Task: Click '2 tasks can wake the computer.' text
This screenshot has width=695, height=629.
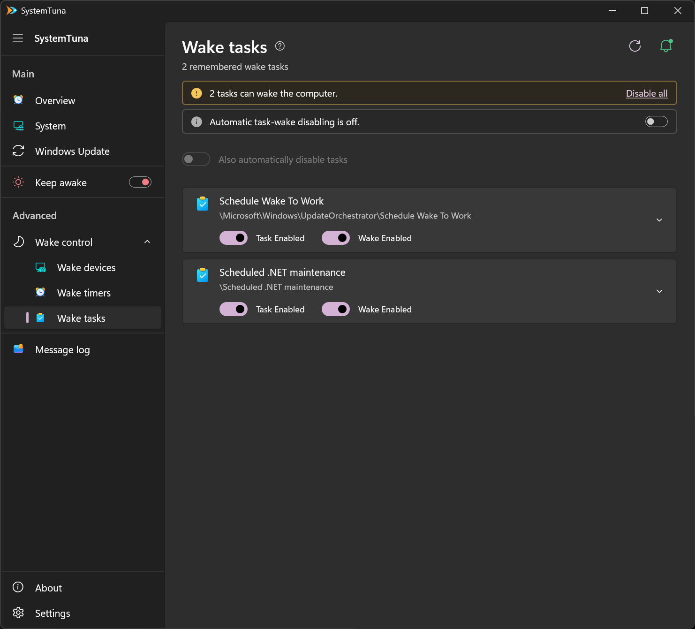Action: click(273, 93)
